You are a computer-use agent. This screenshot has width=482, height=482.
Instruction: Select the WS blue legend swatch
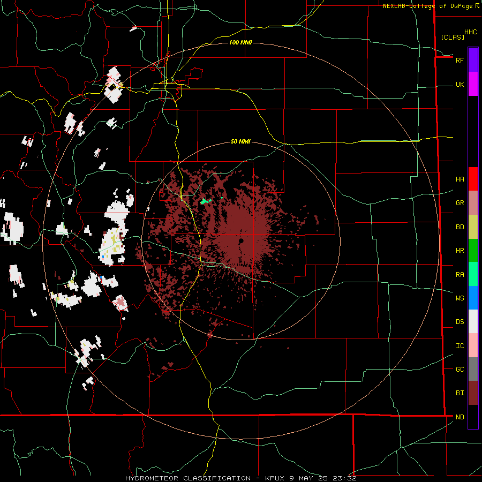[x=473, y=298]
